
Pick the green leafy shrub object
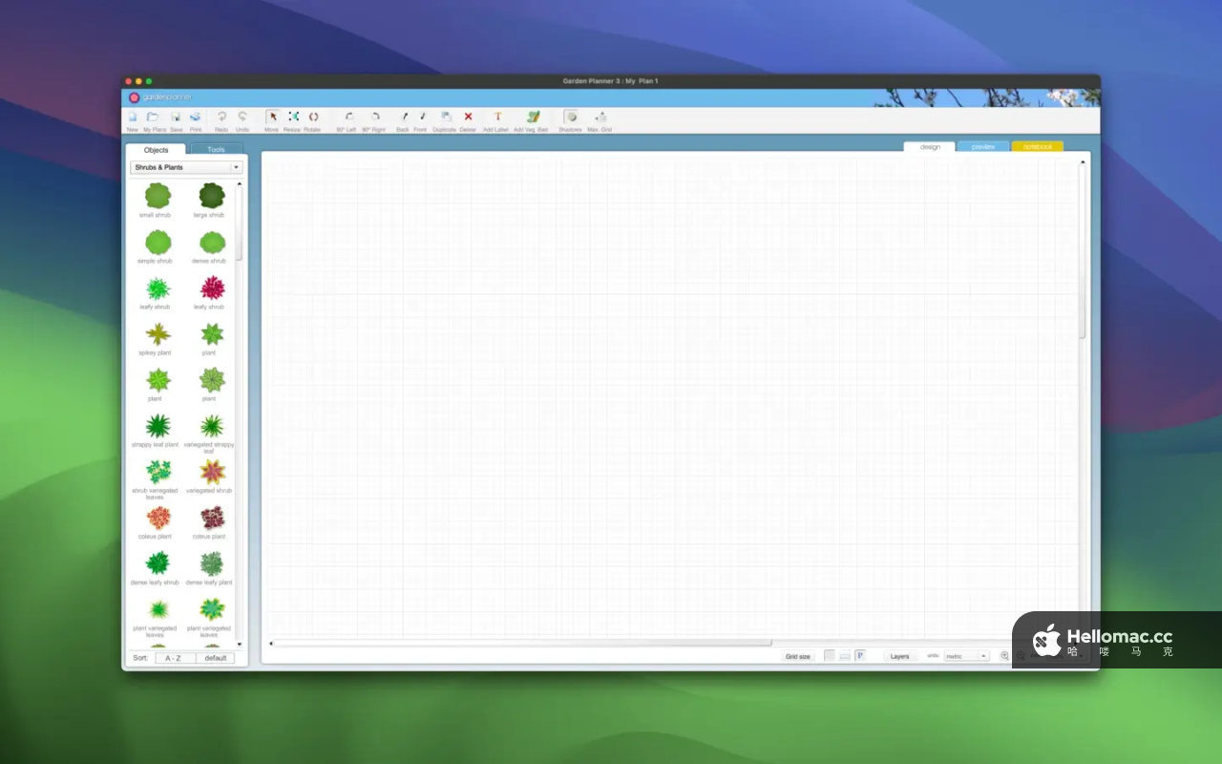(x=157, y=288)
